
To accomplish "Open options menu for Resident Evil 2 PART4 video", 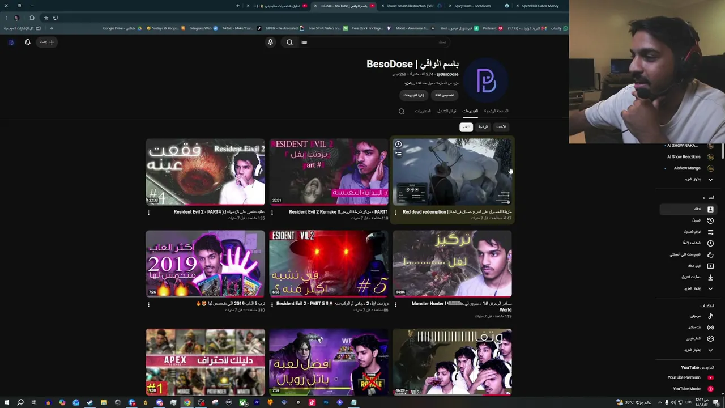I will tap(148, 212).
